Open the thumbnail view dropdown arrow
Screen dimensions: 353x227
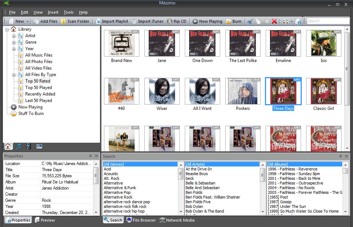point(291,21)
